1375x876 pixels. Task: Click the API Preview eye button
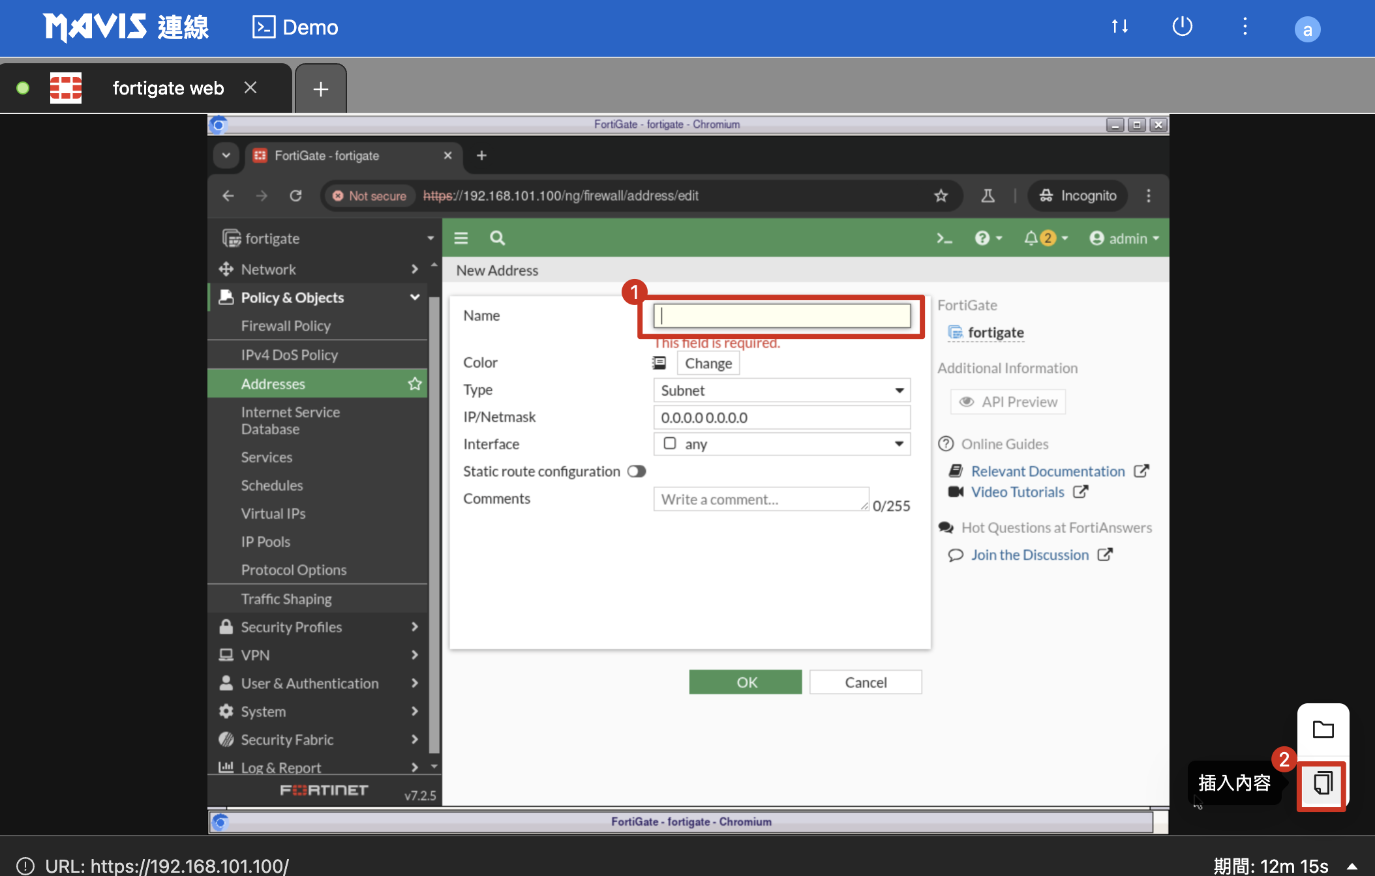(1008, 402)
